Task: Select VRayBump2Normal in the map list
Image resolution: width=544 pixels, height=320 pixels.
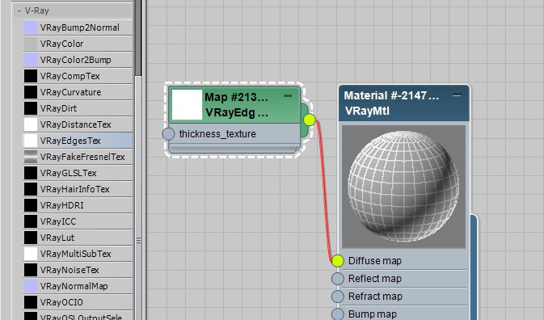Action: click(78, 27)
